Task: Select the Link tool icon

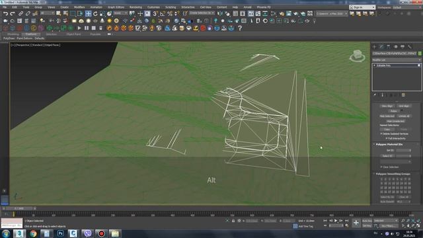Action: (20, 13)
